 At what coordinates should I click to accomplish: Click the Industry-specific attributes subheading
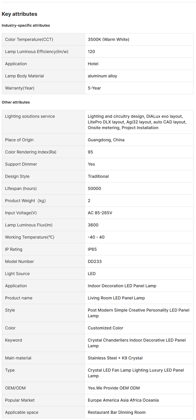coord(26,25)
